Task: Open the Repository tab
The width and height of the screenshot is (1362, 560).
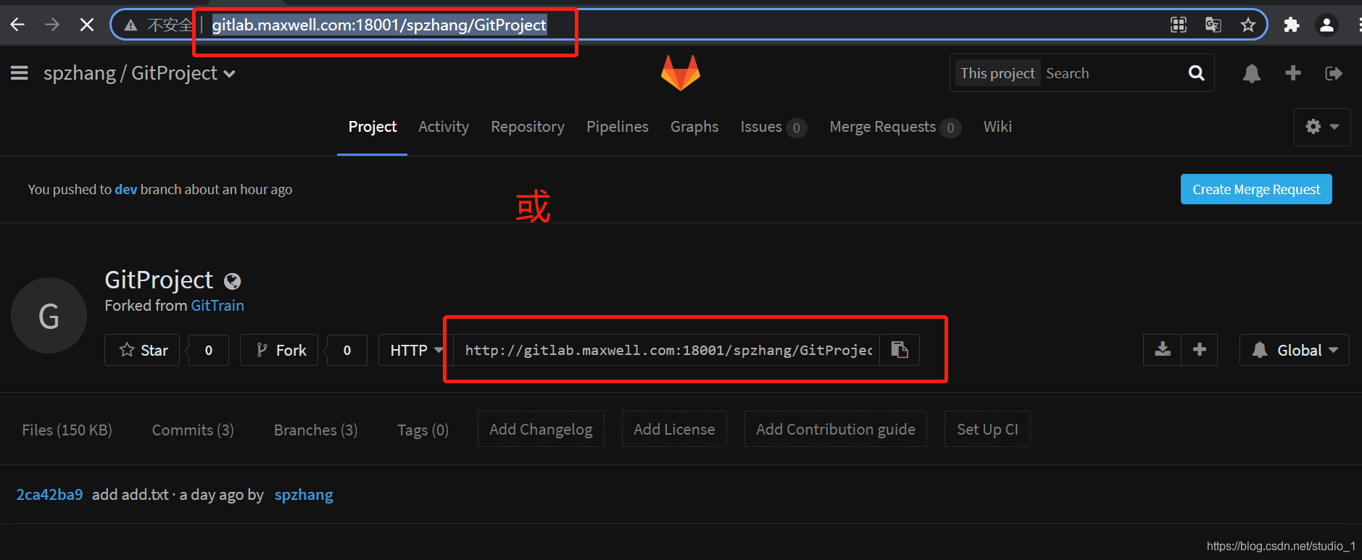Action: [x=528, y=127]
